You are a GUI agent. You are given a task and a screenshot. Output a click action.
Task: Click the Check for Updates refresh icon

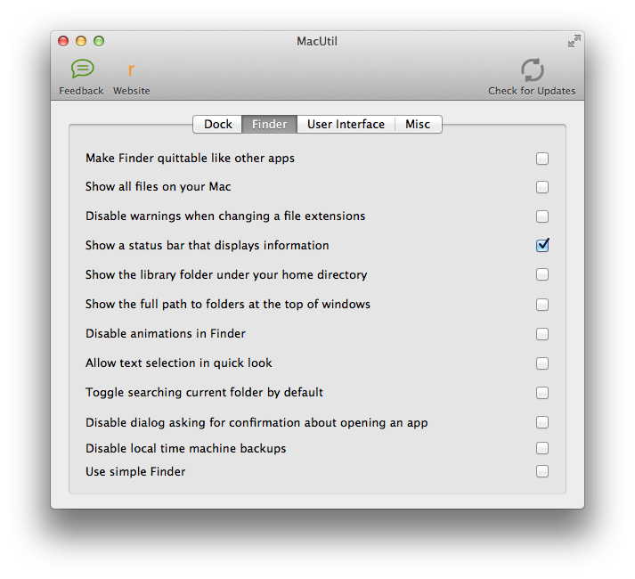[533, 69]
